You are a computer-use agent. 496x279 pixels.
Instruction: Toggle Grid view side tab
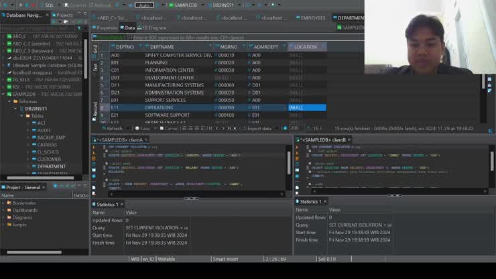click(95, 49)
